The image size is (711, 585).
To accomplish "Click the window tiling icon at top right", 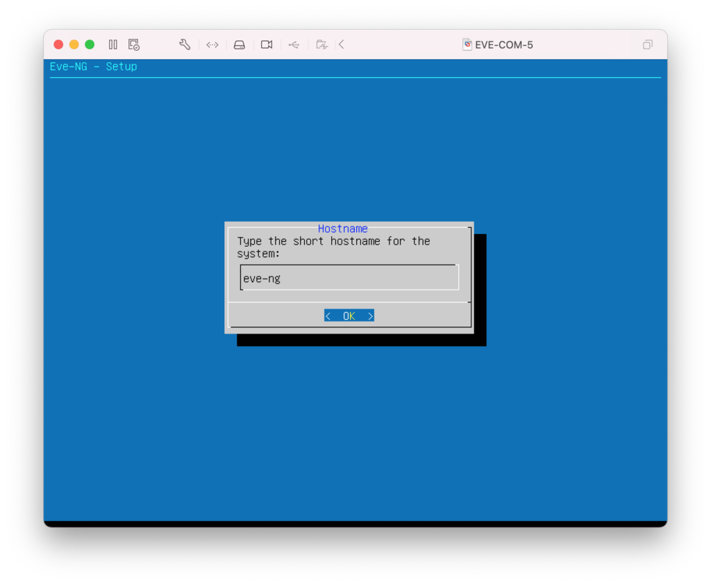I will (x=648, y=44).
